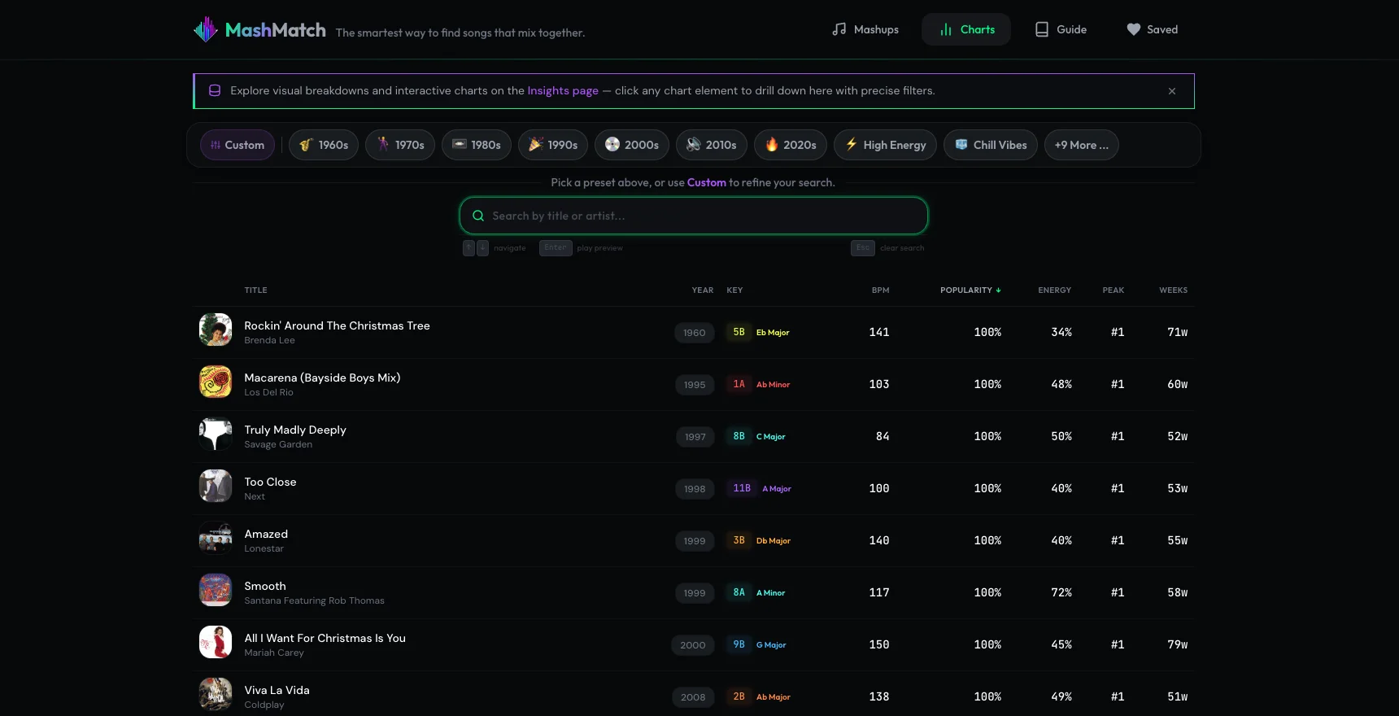Viewport: 1399px width, 716px height.
Task: Click the Macarena album cover
Action: click(216, 382)
